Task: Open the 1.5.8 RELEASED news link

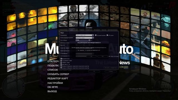Action: (x=124, y=67)
